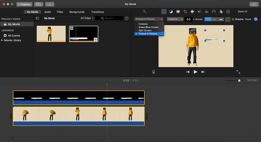Choose Cutaway from overlay menu

(143, 24)
